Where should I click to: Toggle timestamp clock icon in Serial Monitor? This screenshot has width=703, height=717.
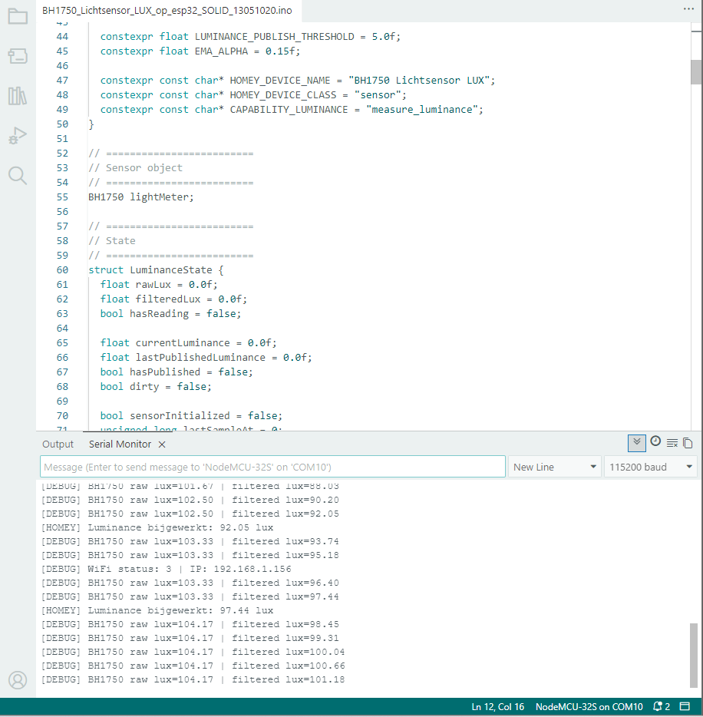pyautogui.click(x=655, y=441)
